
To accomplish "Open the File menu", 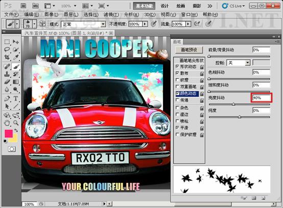I will 11,14.
